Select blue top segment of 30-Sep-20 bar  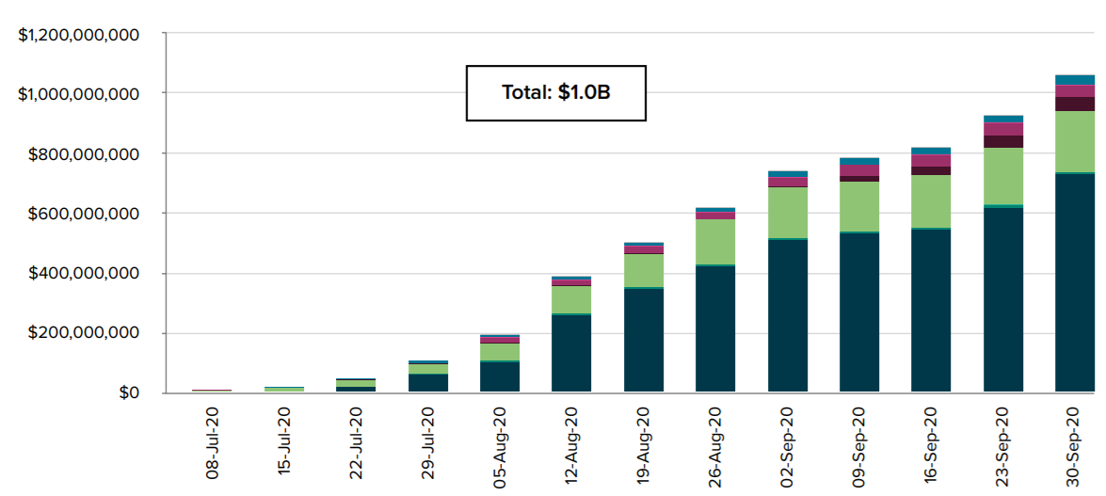tap(1075, 80)
